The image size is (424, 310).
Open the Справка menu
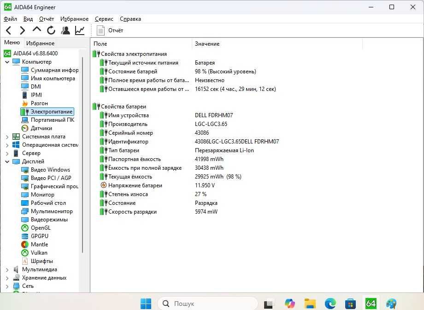click(130, 19)
